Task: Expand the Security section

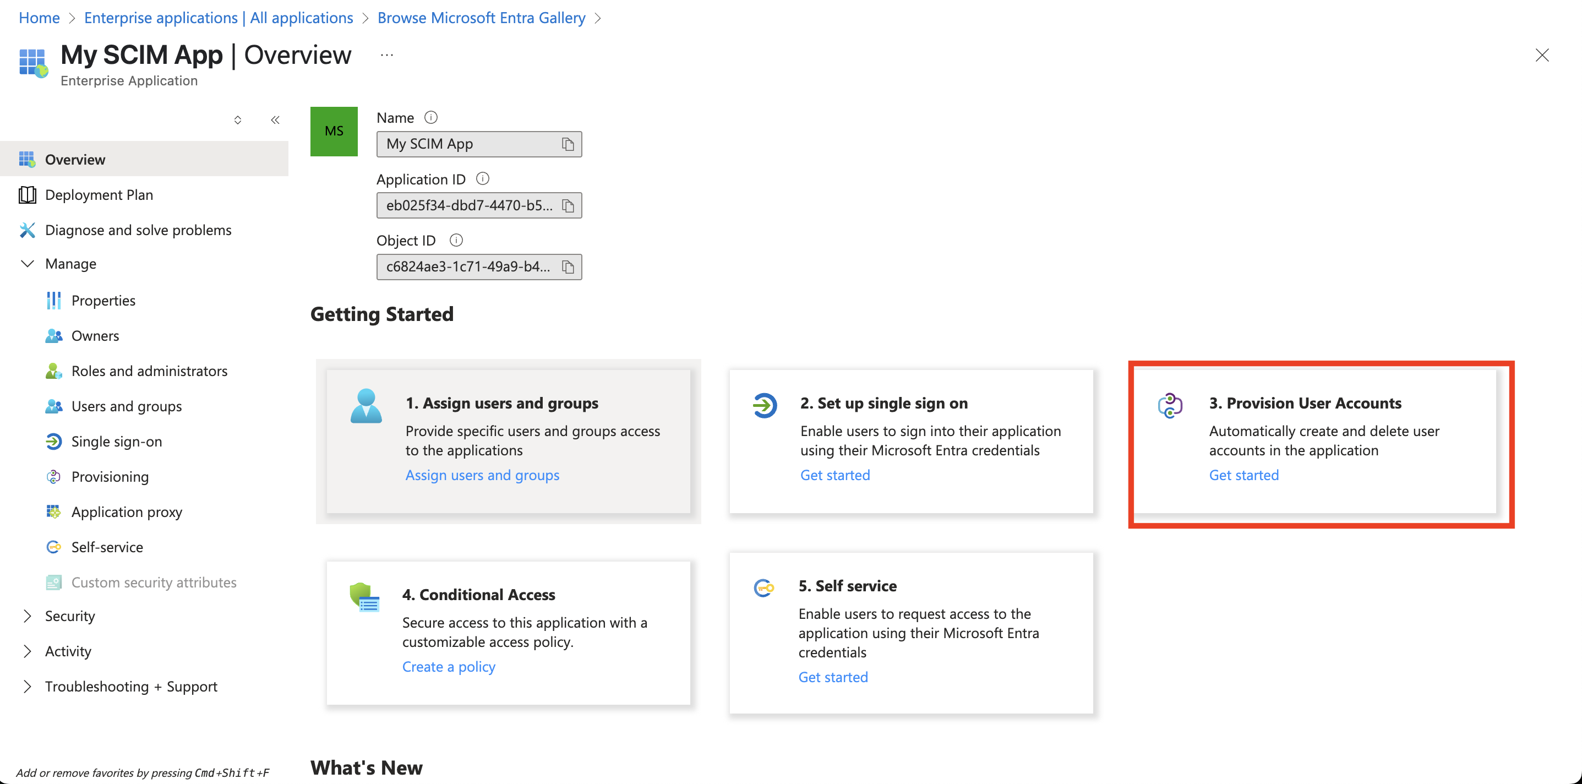Action: (26, 616)
